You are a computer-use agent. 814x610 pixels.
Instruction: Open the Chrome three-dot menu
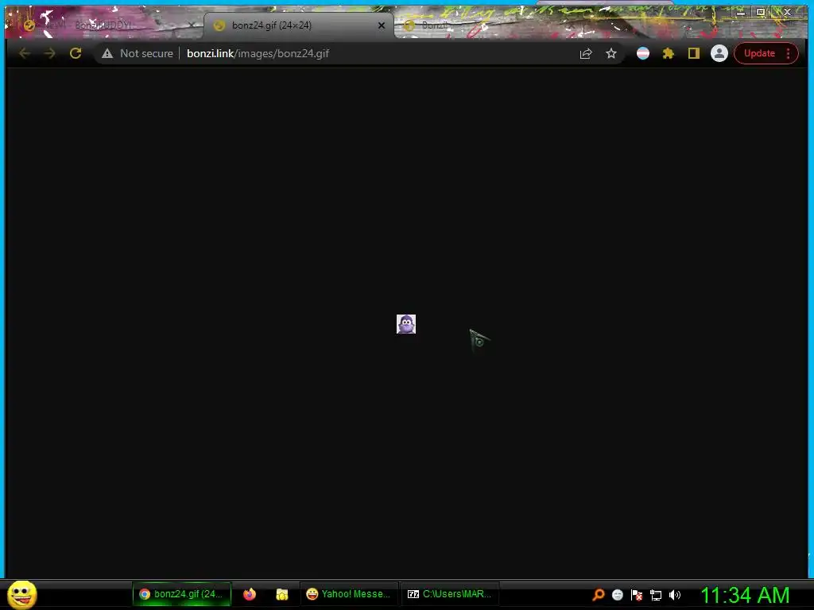click(788, 53)
